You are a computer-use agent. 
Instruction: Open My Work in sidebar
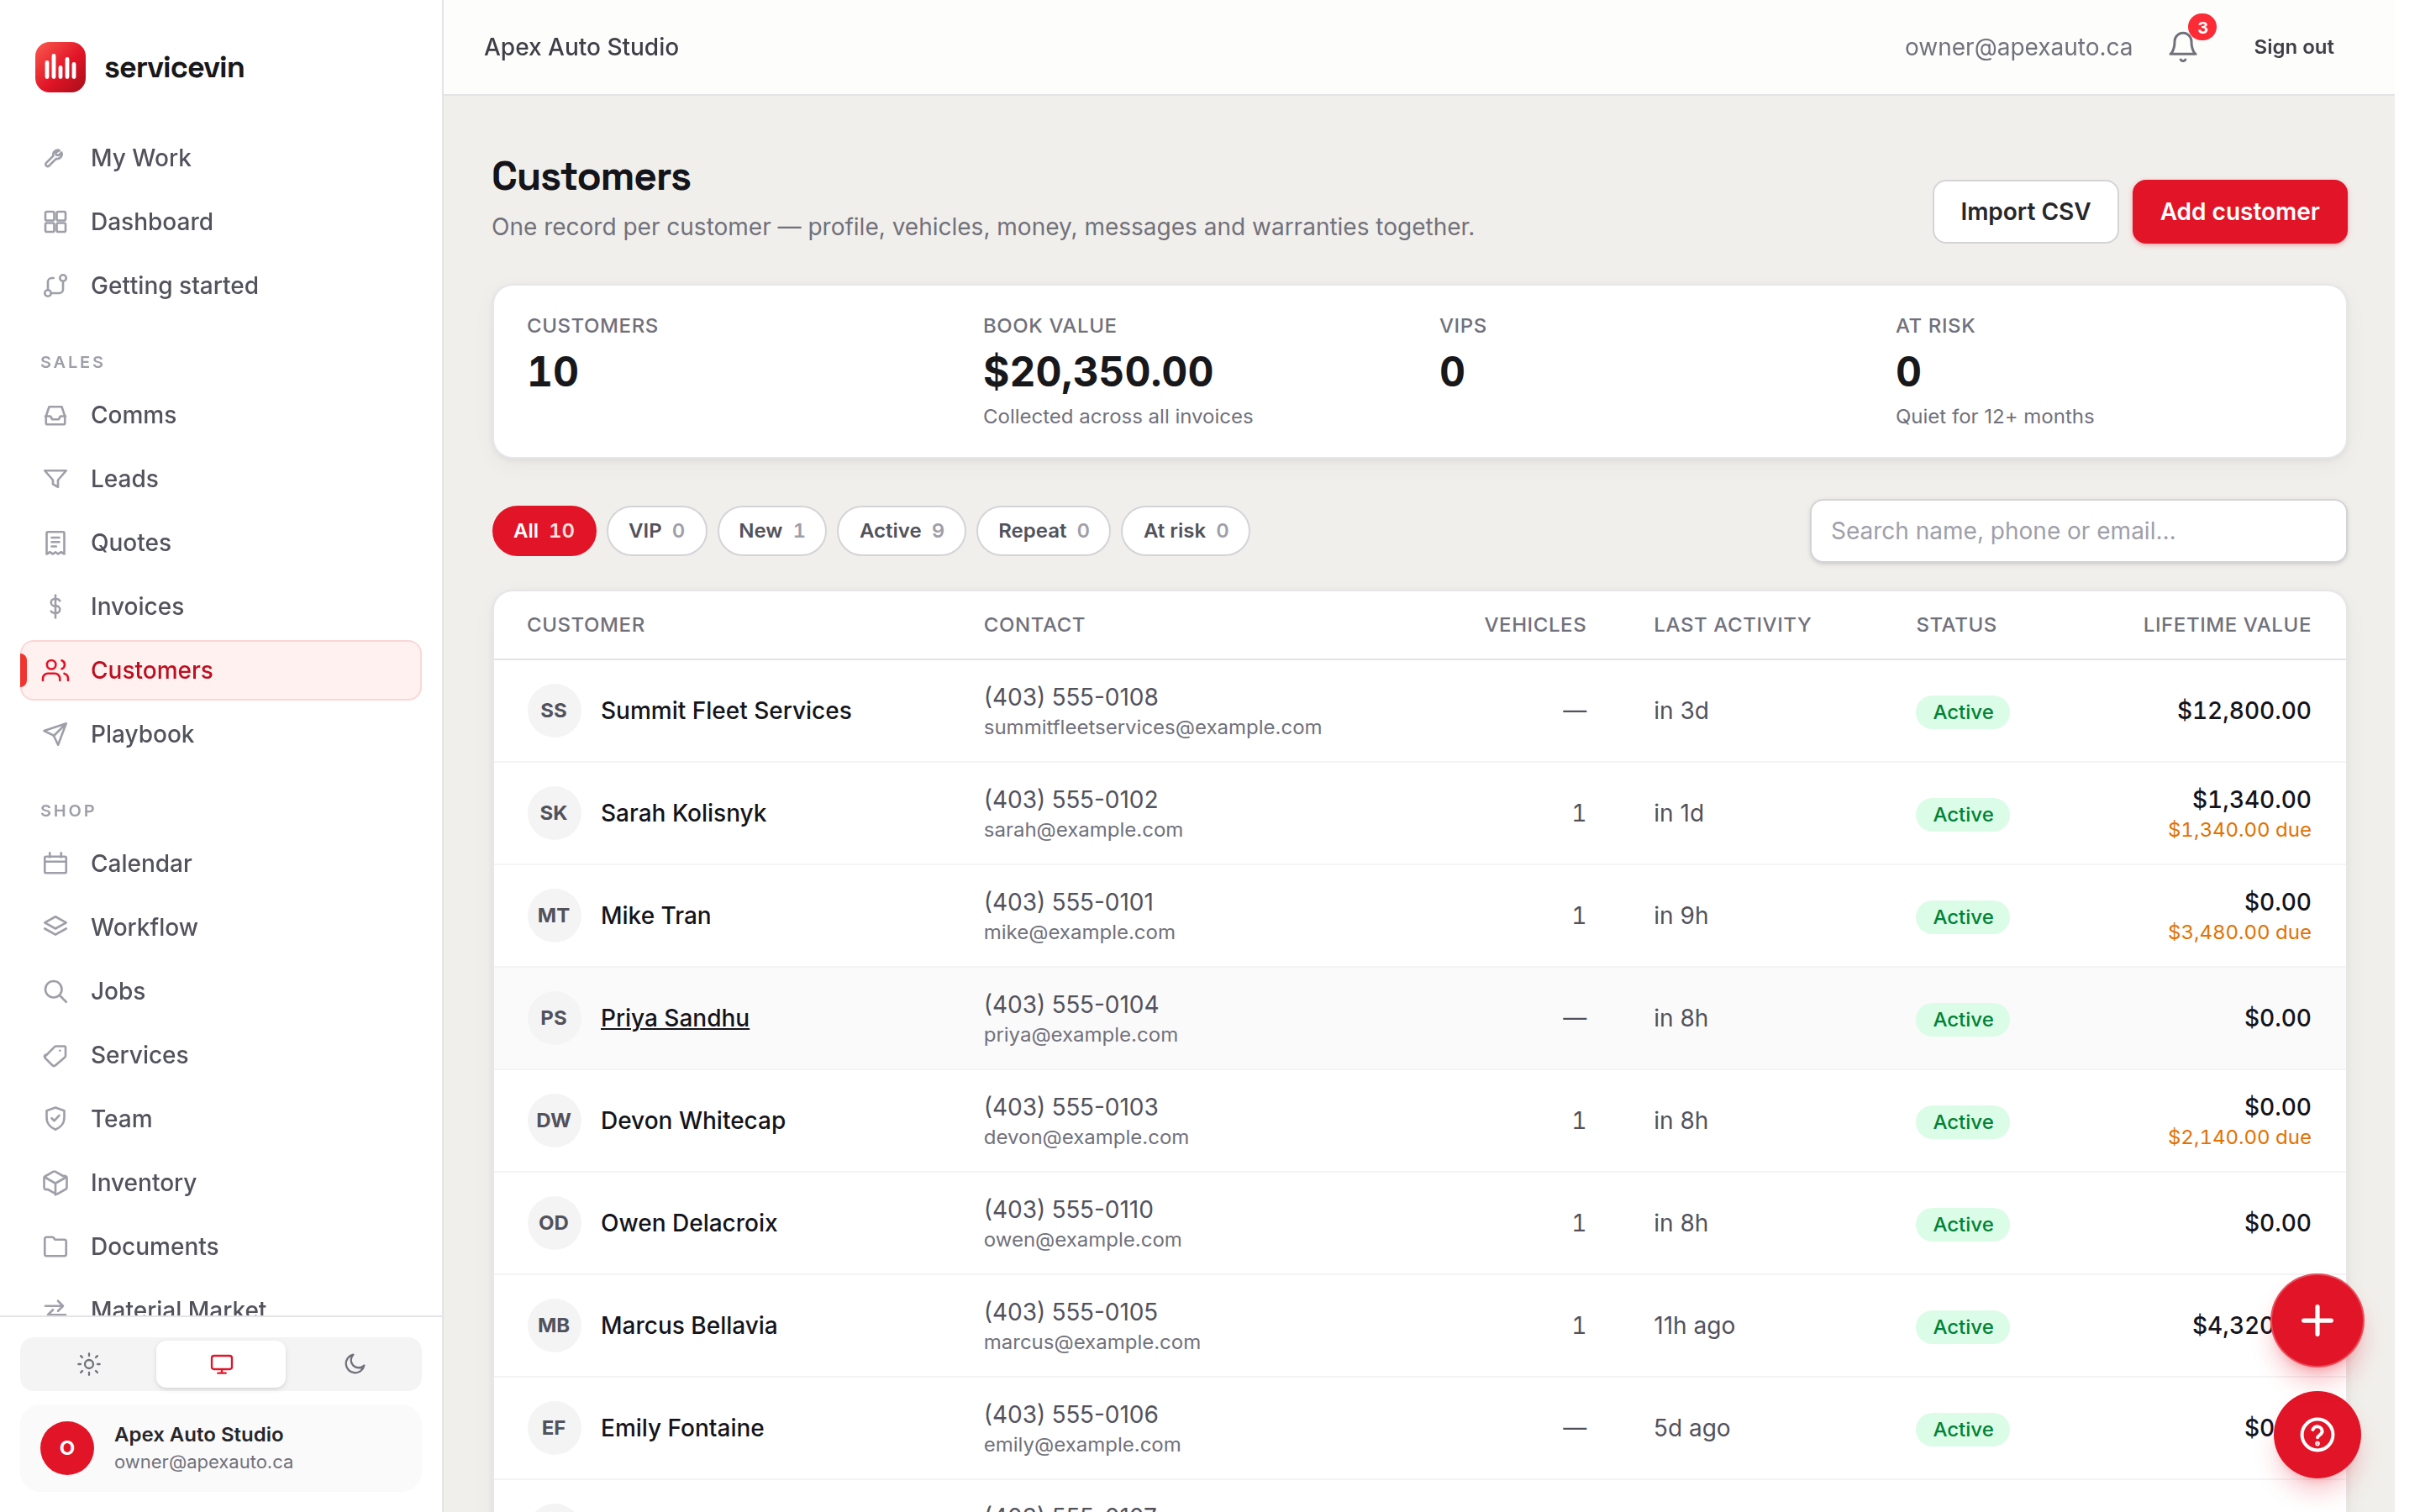[x=221, y=158]
